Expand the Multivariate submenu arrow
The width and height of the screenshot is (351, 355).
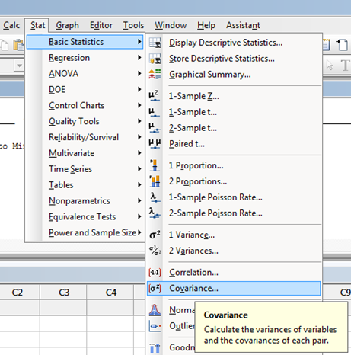(x=139, y=153)
